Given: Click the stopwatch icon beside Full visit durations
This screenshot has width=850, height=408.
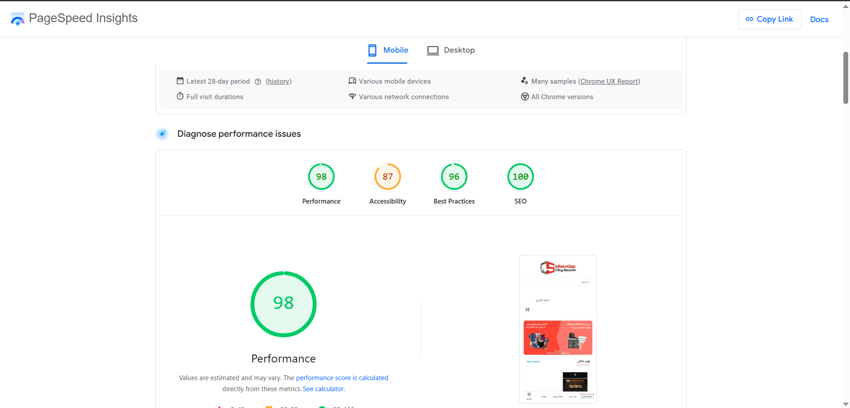Looking at the screenshot, I should tap(180, 96).
